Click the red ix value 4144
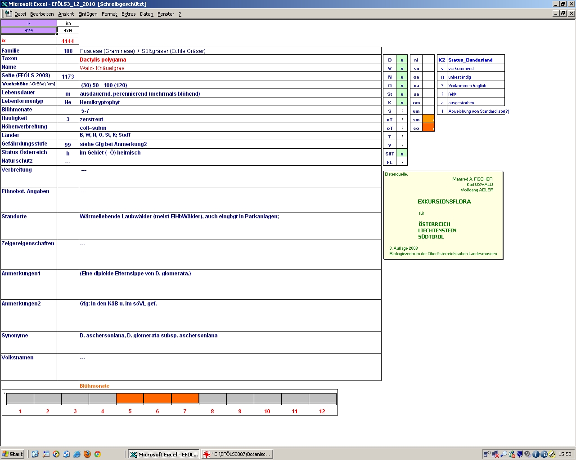The width and height of the screenshot is (576, 460). click(x=67, y=41)
